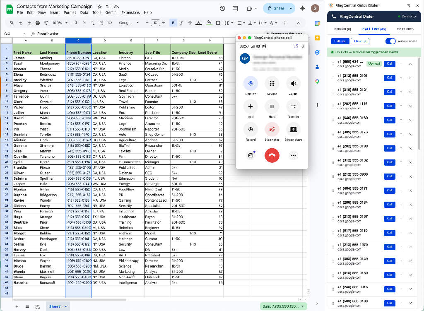Add a new sheet with plus
The height and width of the screenshot is (311, 424).
17,306
